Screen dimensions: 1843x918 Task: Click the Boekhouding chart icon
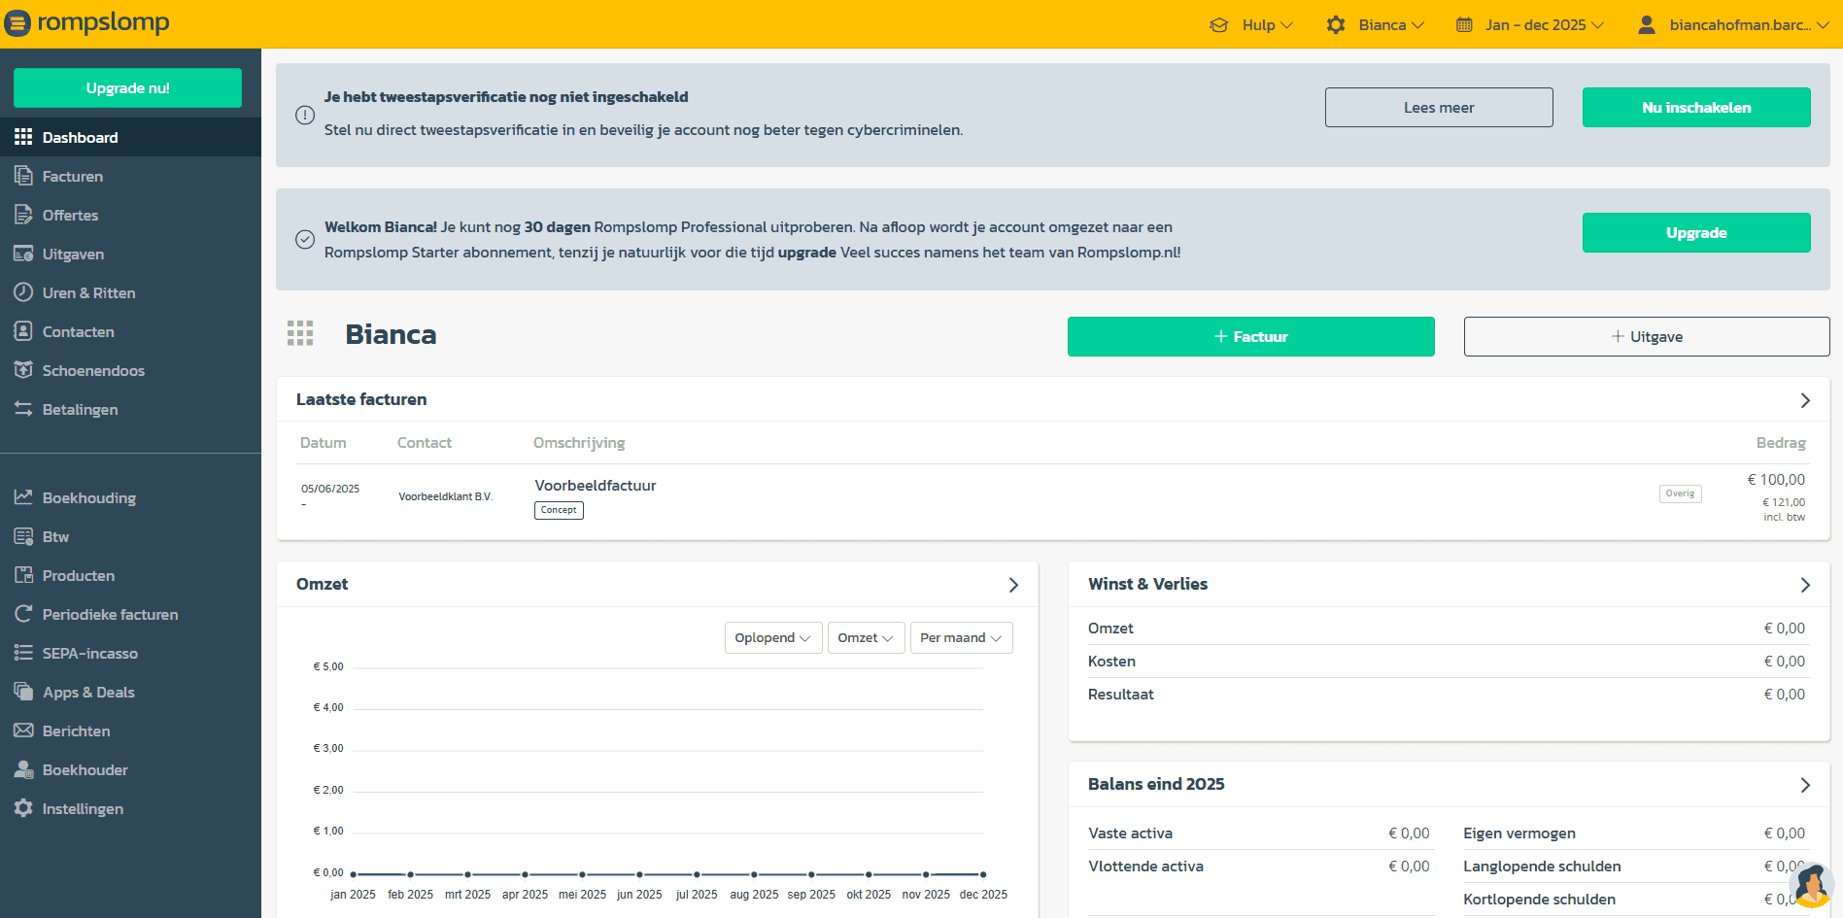23,497
